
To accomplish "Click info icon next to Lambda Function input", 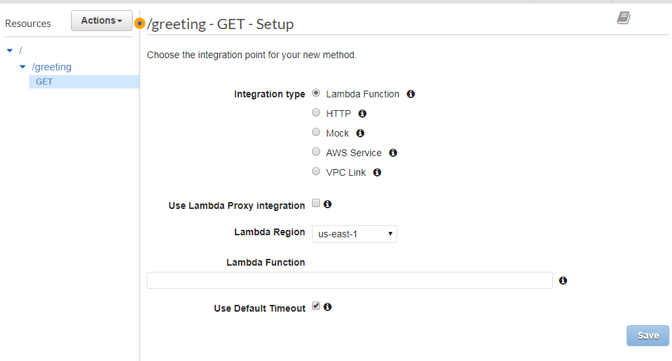I will pyautogui.click(x=563, y=280).
